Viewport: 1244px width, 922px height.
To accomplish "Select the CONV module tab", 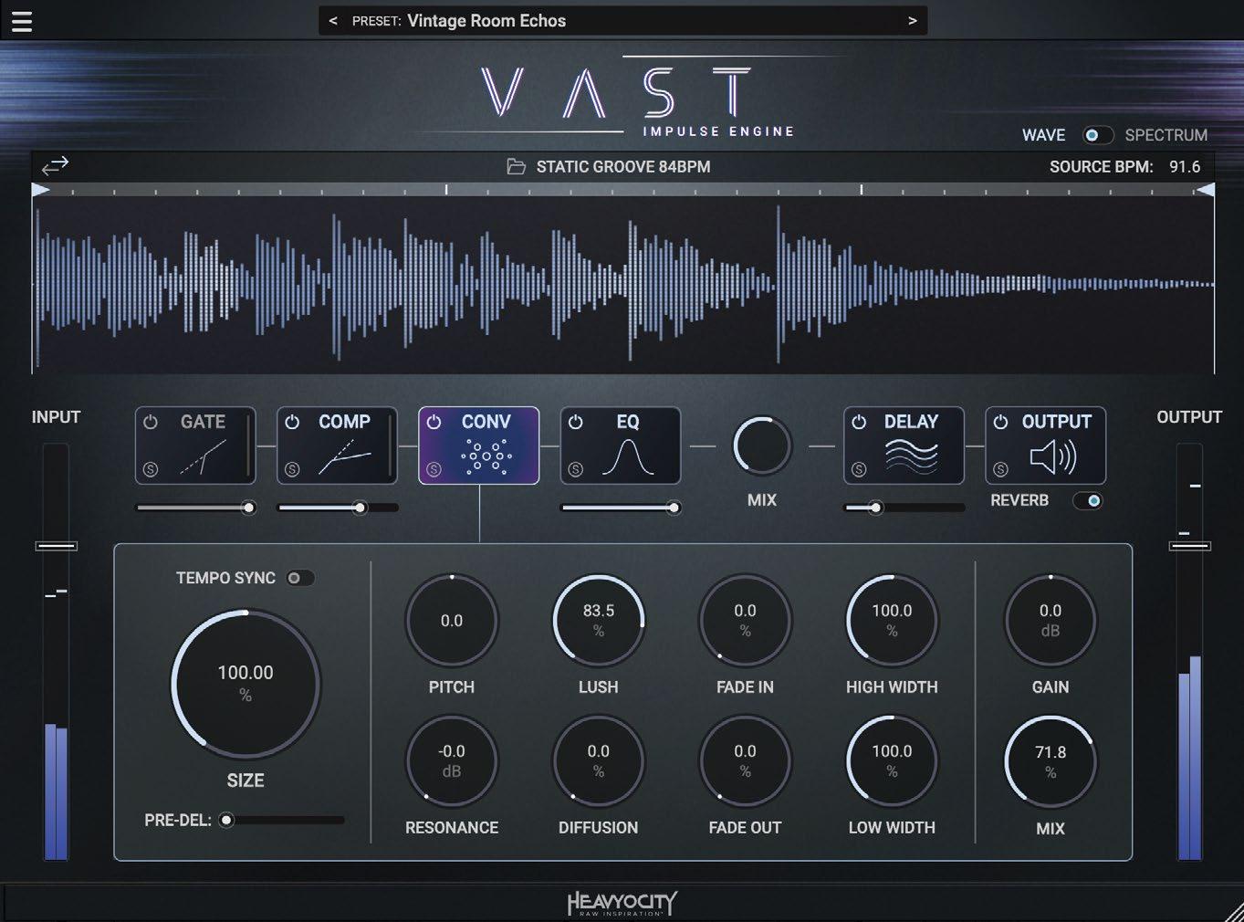I will 478,445.
